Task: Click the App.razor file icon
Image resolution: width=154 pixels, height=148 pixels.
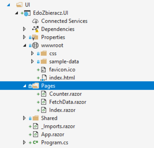Action: pos(36,134)
